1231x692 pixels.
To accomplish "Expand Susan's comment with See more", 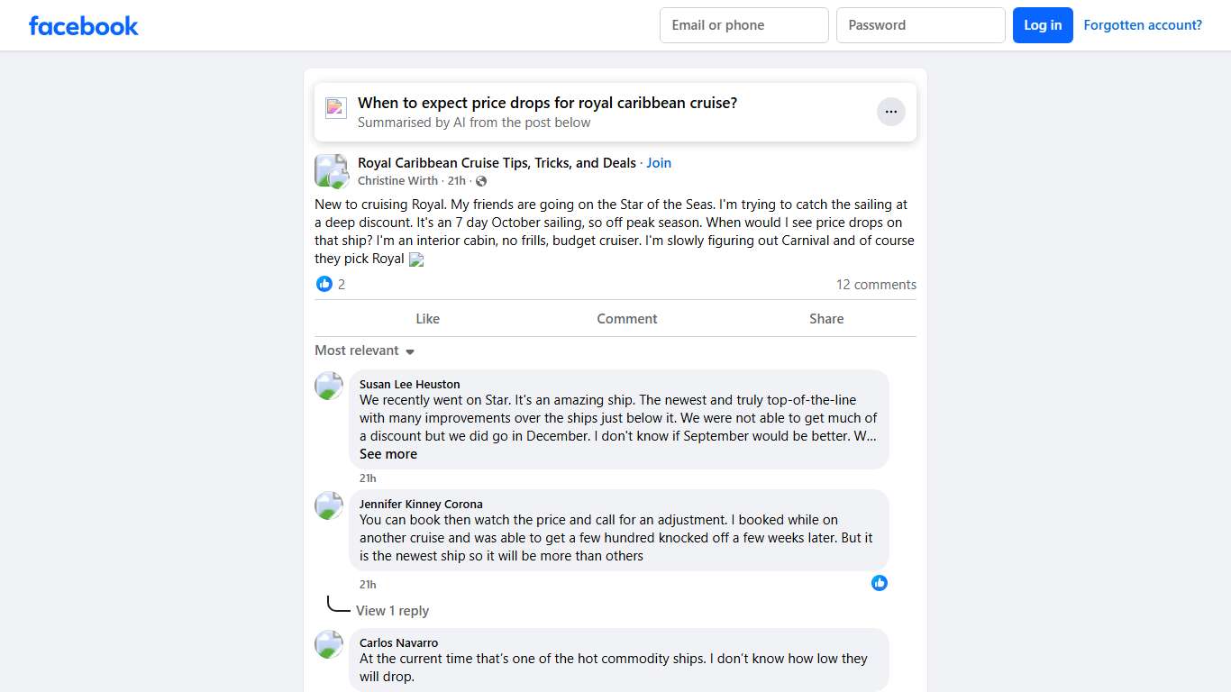I will tap(388, 454).
